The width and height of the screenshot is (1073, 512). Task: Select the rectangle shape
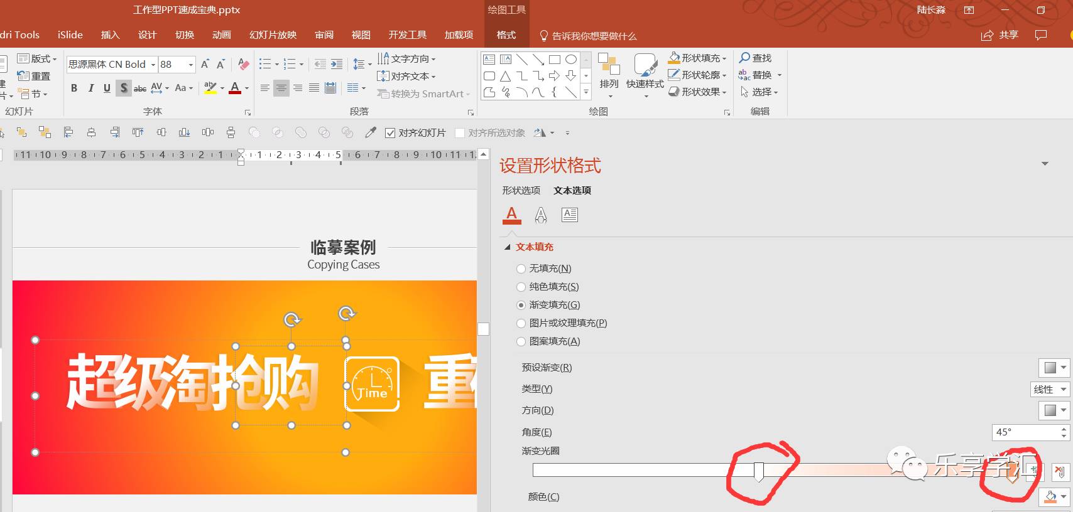click(x=555, y=60)
